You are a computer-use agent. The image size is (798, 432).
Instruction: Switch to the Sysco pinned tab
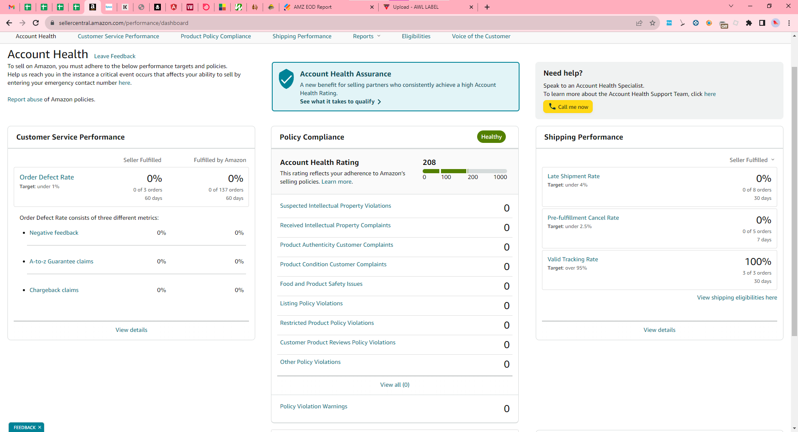click(x=109, y=7)
